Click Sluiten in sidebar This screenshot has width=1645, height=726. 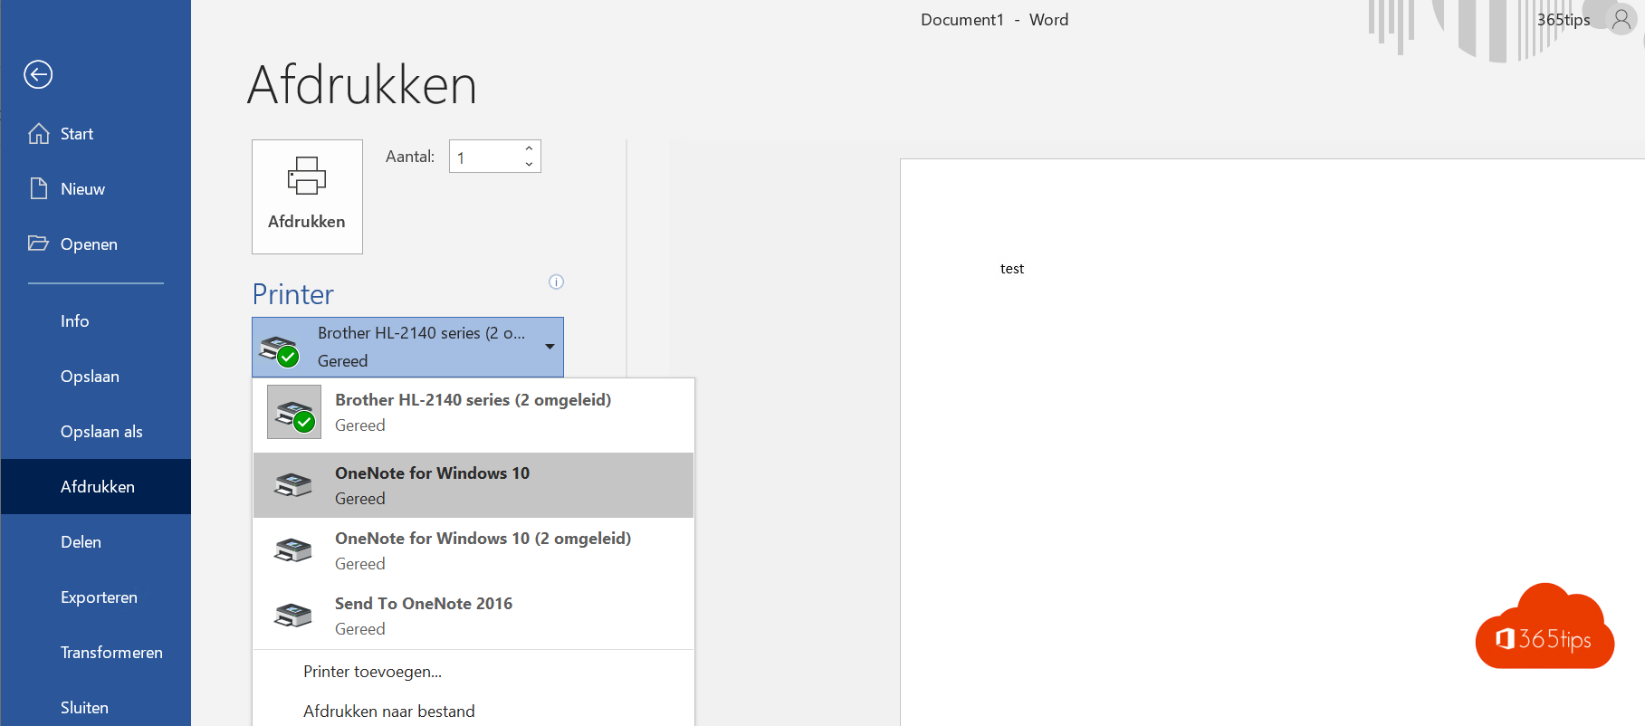pyautogui.click(x=96, y=708)
